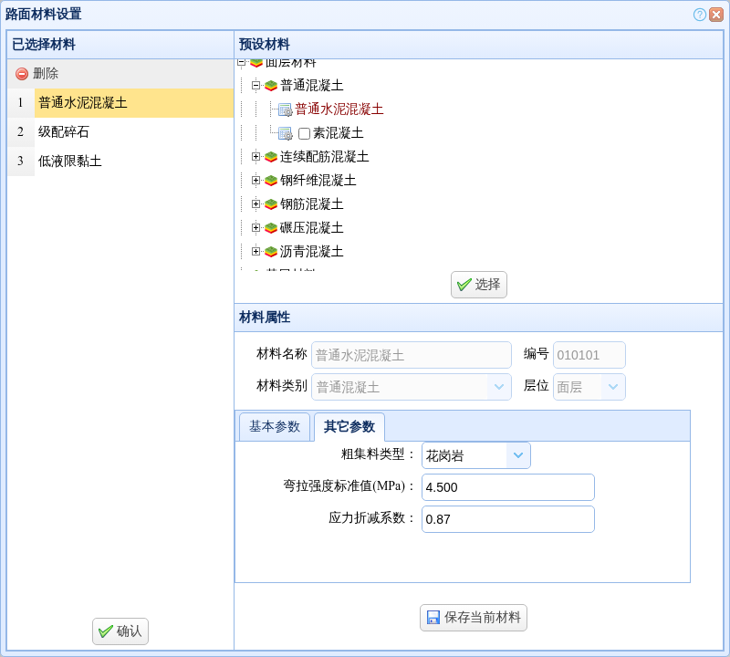Select 低液限黏土 in the selected materials list
The image size is (730, 657).
pyautogui.click(x=120, y=162)
